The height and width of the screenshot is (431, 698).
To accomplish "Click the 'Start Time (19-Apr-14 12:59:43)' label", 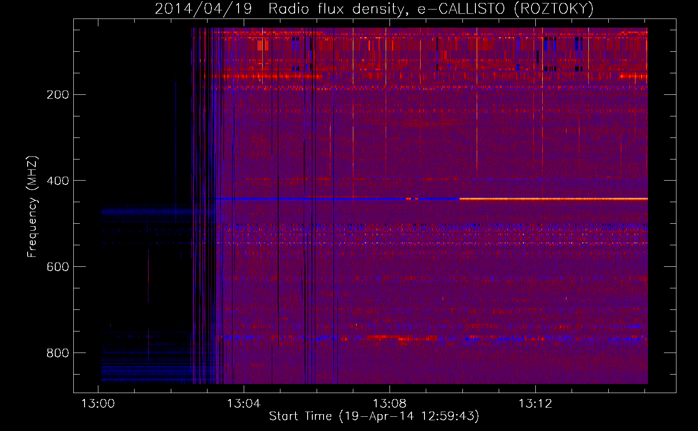I will tap(374, 416).
